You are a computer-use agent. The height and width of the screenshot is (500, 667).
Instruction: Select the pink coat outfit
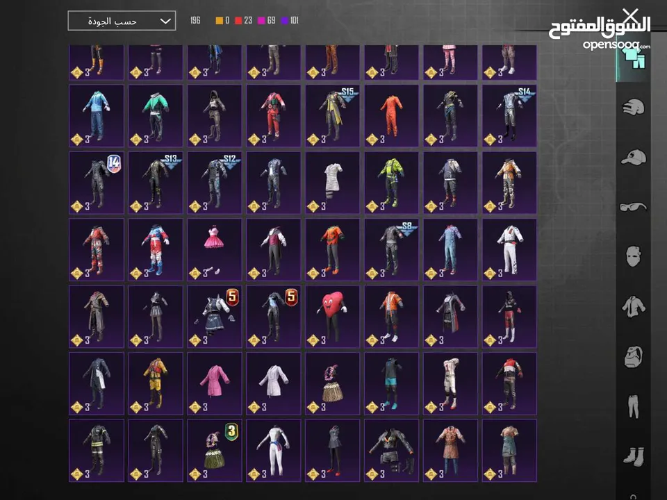215,383
